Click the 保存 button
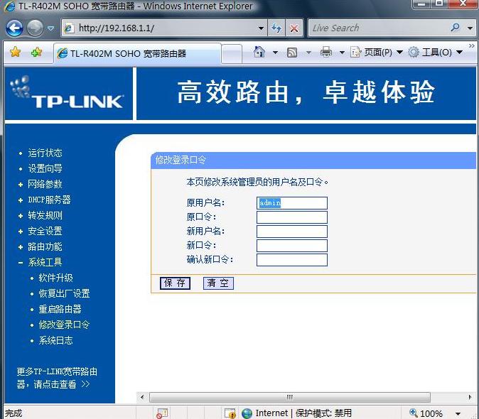 click(x=175, y=283)
